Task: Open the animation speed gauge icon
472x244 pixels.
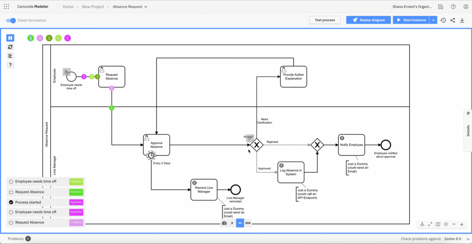Action: point(224,223)
